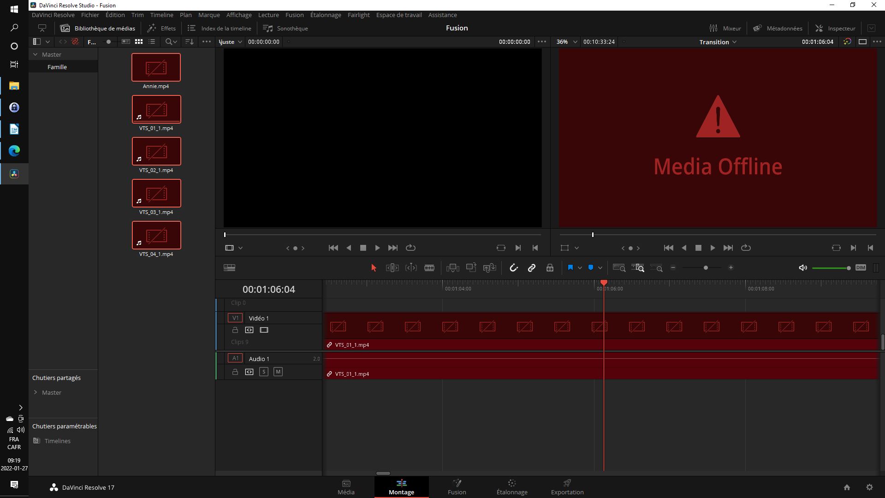
Task: Toggle linked selection chain icon
Action: [x=531, y=268]
